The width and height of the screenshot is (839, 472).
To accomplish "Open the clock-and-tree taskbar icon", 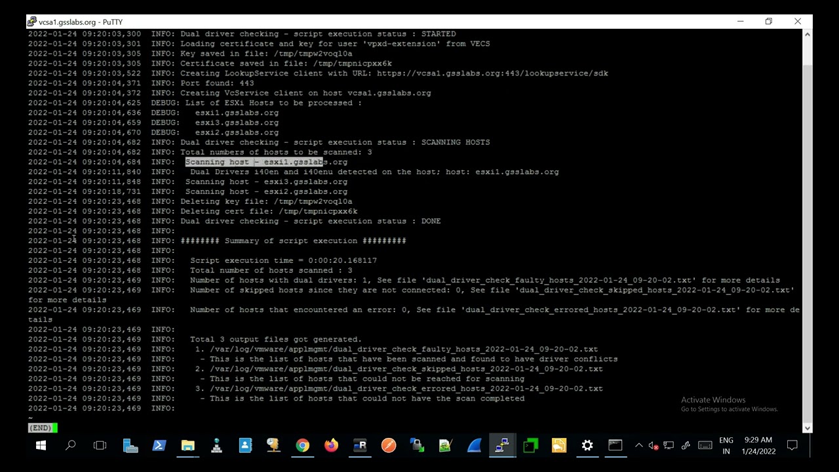I will (x=273, y=446).
